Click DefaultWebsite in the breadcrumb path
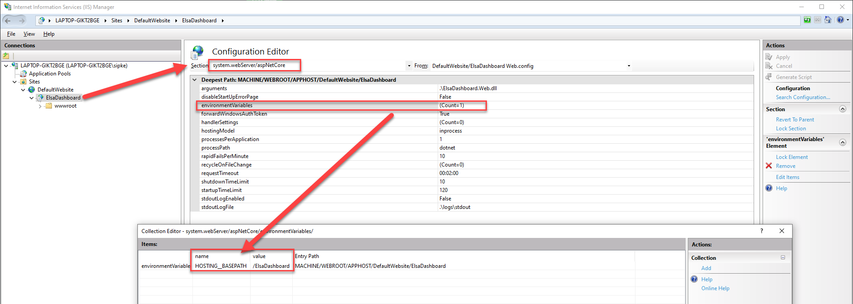The height and width of the screenshot is (304, 853). 152,21
